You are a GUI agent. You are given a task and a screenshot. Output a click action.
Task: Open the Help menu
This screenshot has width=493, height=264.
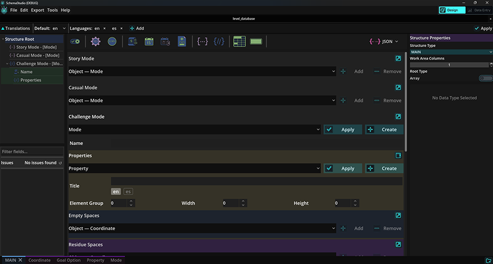pos(65,10)
